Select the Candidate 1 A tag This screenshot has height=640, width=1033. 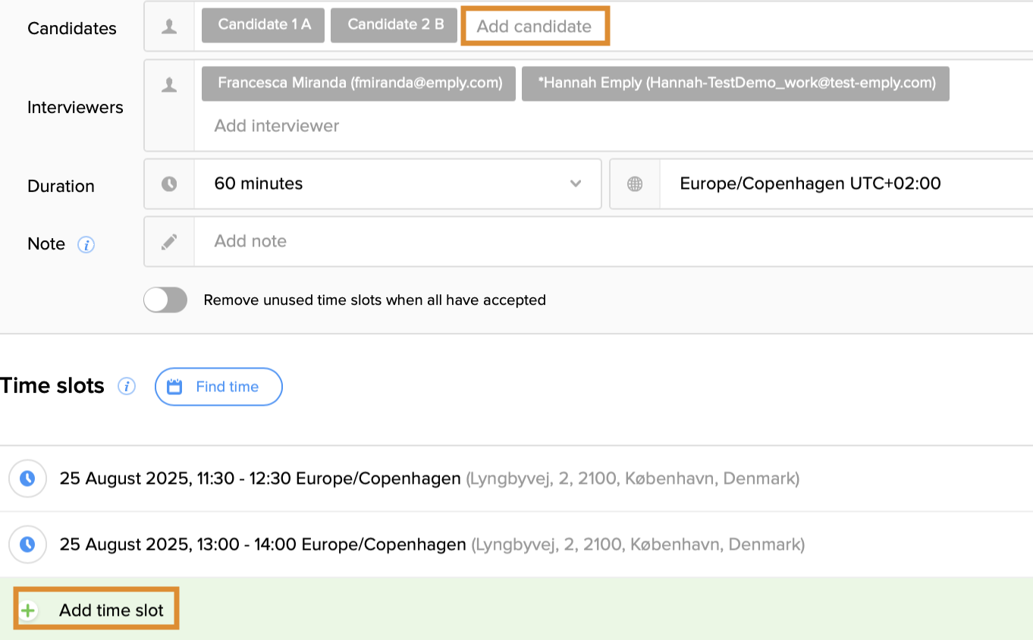264,25
